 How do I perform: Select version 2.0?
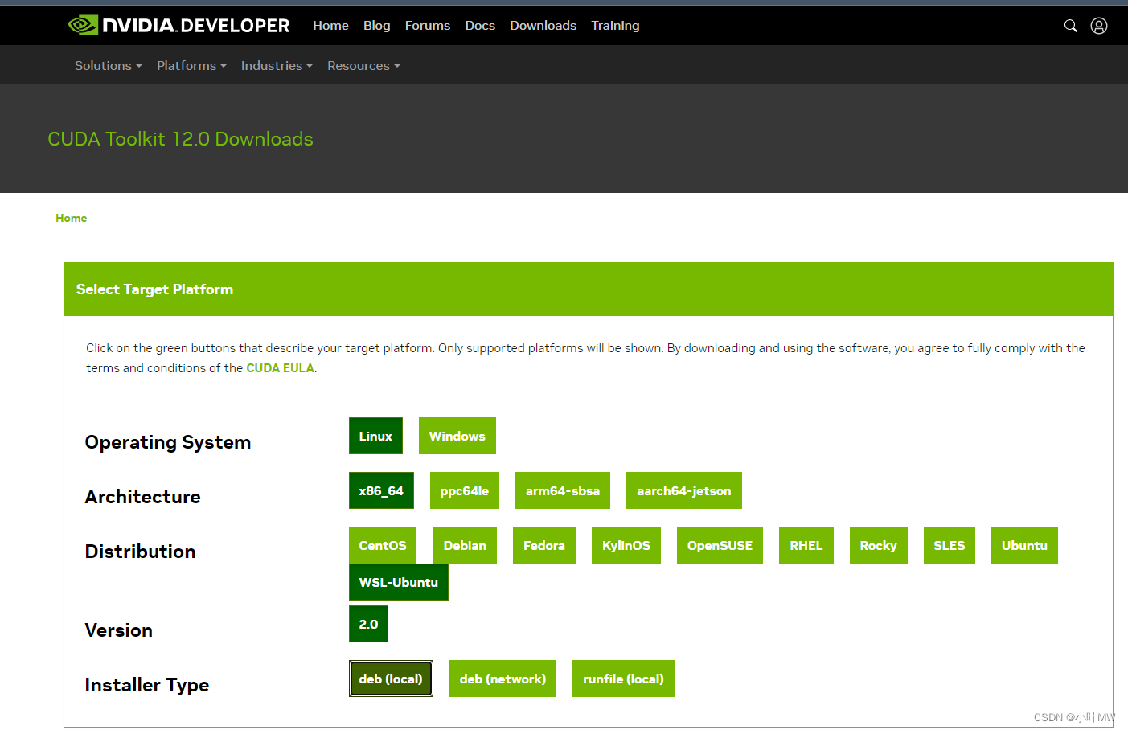click(x=368, y=624)
